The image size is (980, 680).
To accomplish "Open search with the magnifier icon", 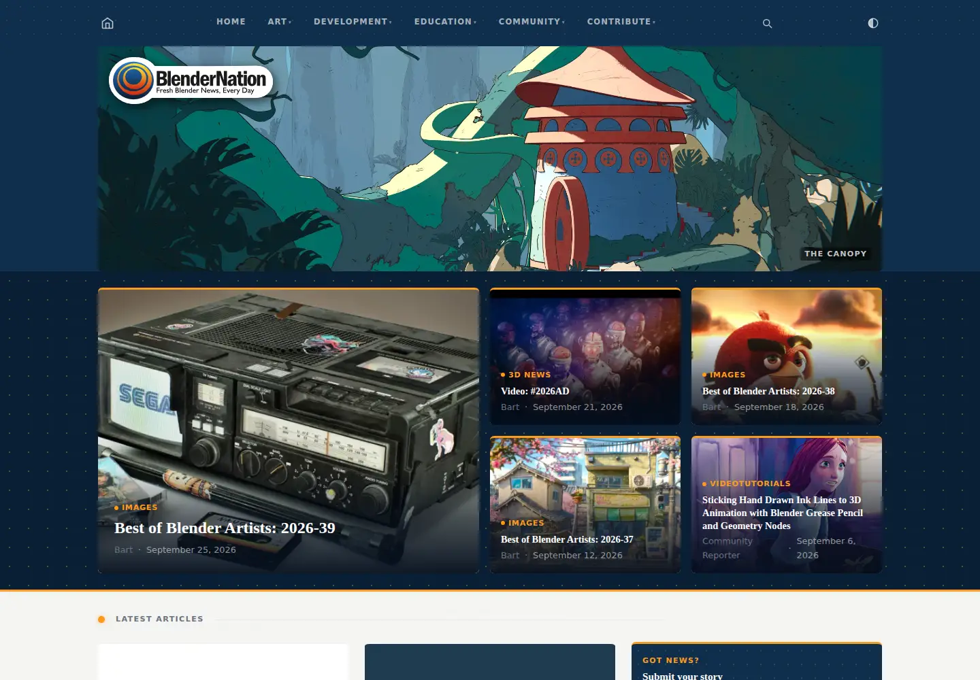I will (x=767, y=23).
